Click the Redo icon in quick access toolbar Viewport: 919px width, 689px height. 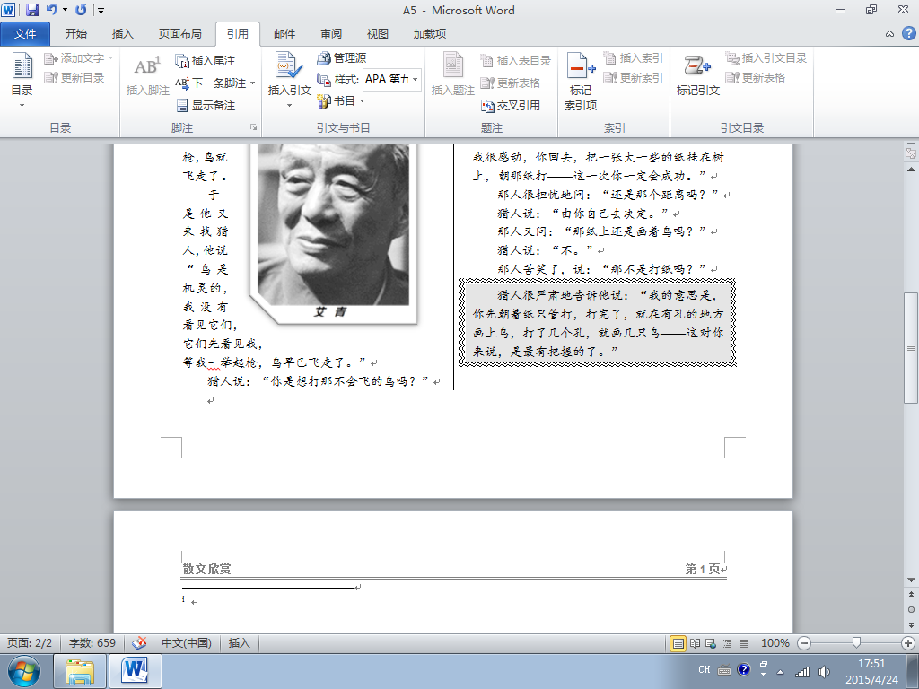click(81, 10)
